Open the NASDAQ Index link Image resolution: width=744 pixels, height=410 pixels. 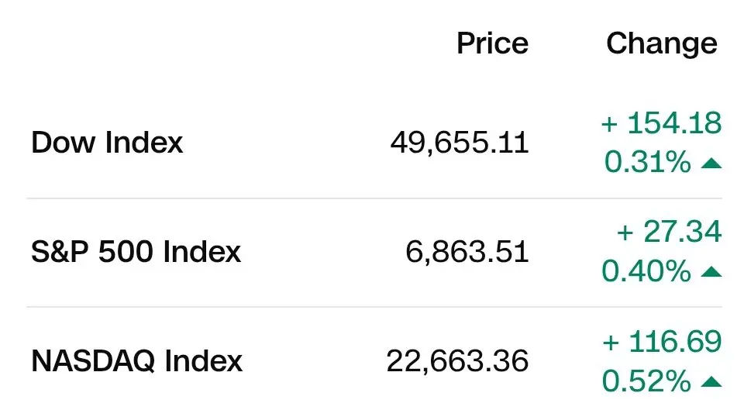coord(136,360)
